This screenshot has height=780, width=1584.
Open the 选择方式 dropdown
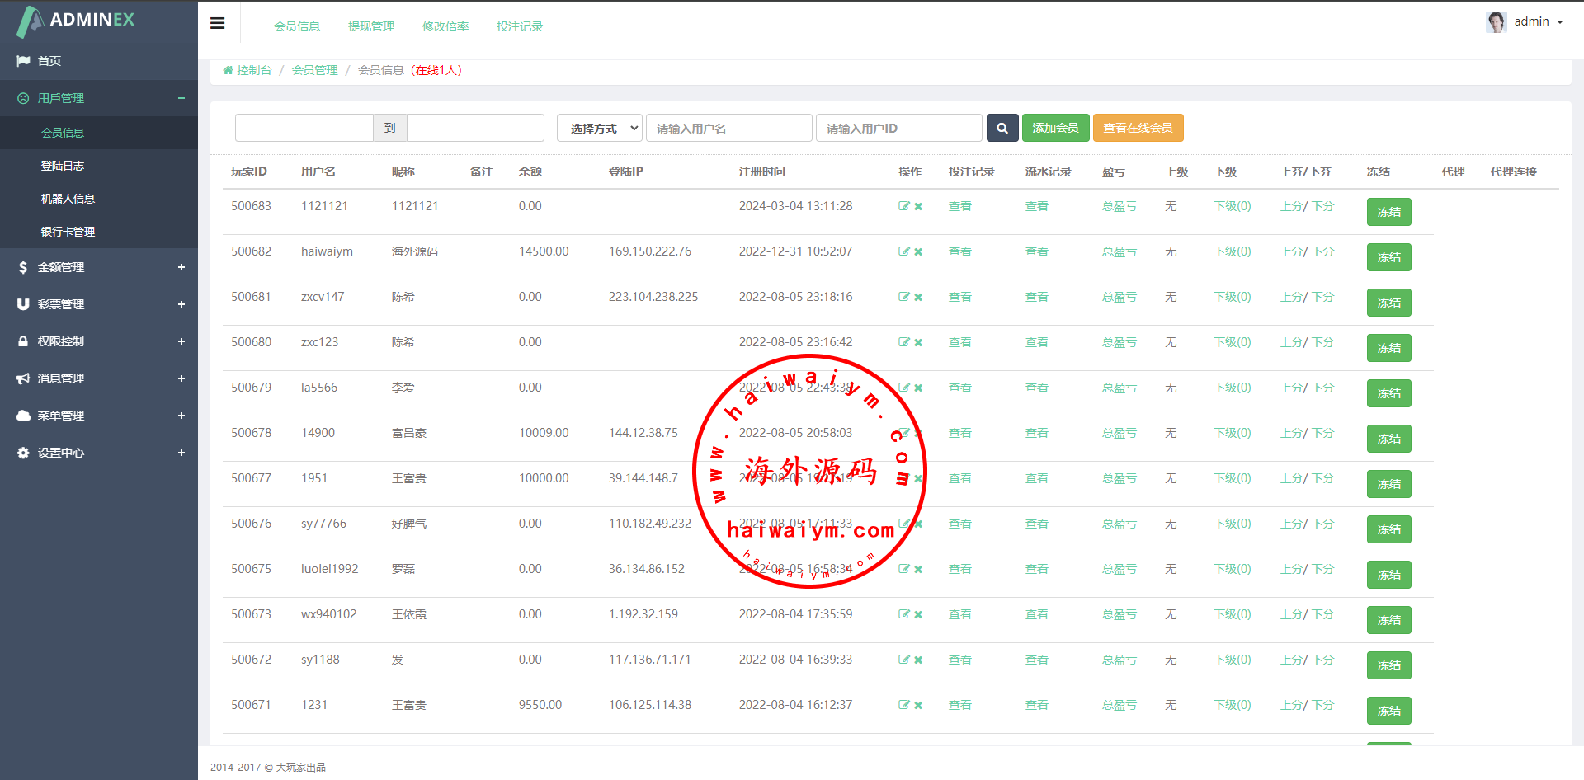[x=600, y=128]
